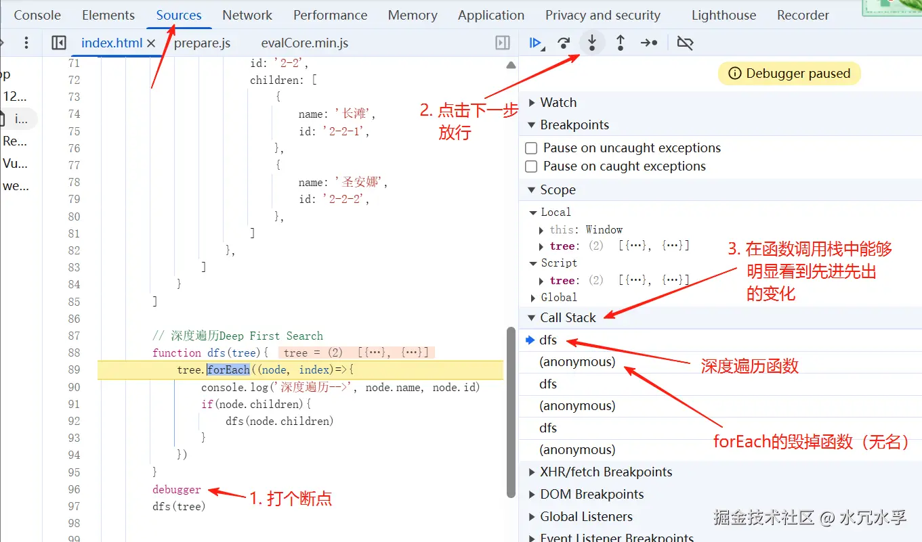Expand the Watch section
The image size is (922, 542).
point(532,103)
